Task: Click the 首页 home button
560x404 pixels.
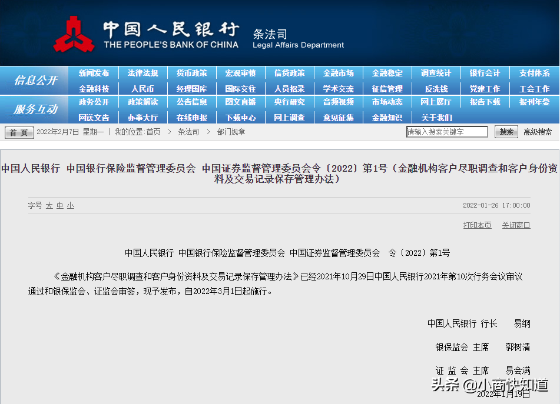Action: pyautogui.click(x=19, y=133)
